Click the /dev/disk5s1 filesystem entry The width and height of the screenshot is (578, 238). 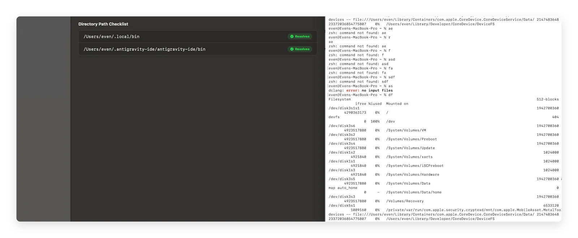tap(342, 205)
